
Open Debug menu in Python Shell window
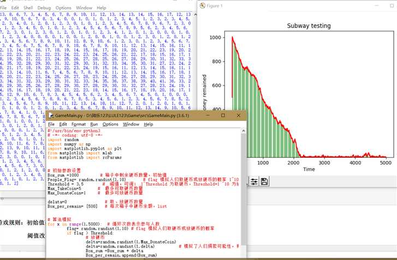coord(44,8)
